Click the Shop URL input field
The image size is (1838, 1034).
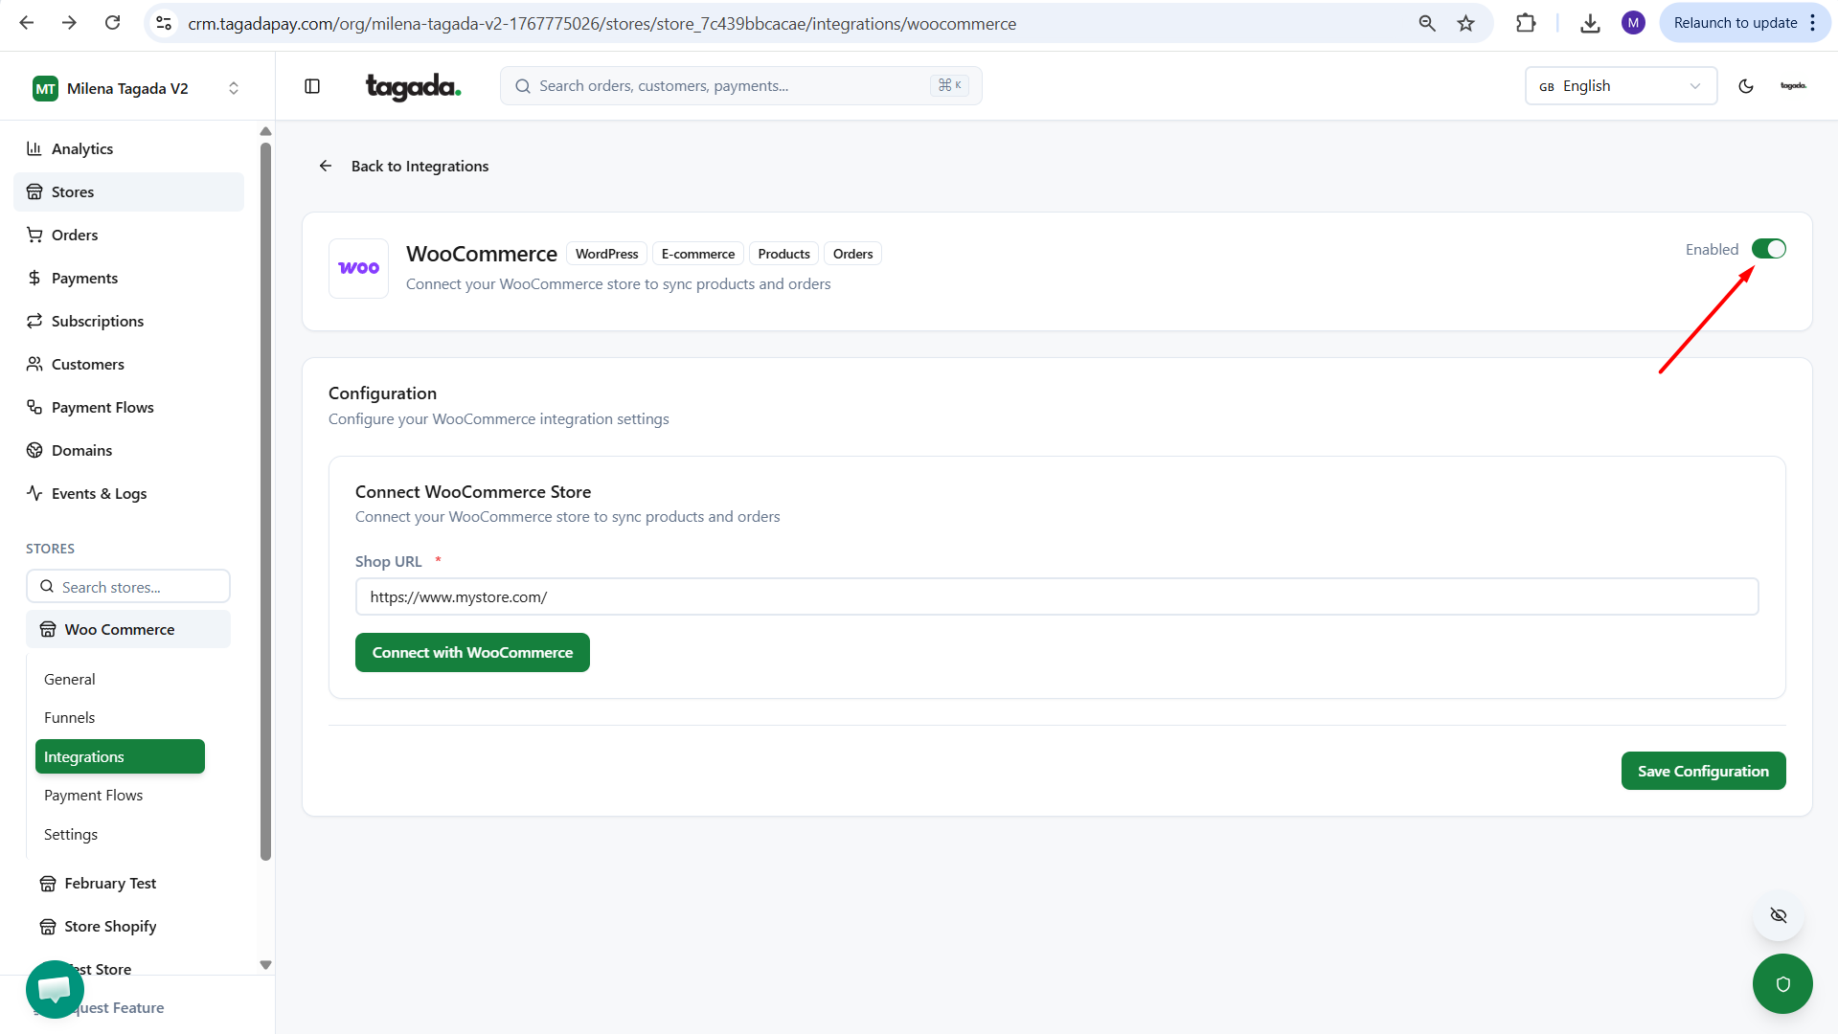pyautogui.click(x=1055, y=596)
